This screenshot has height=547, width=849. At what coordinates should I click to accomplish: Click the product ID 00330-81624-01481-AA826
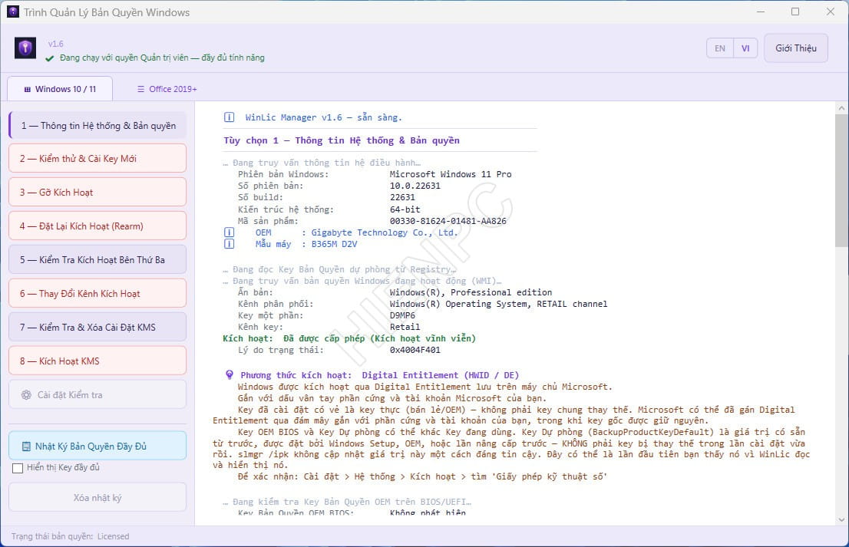[x=448, y=221]
